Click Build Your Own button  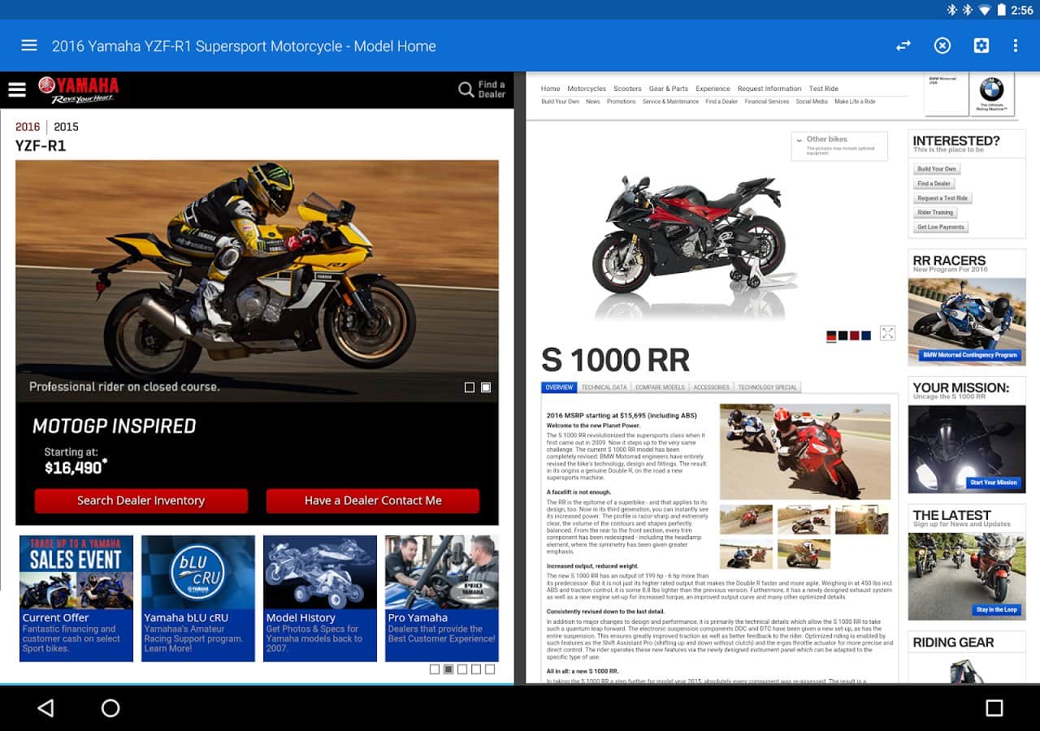coord(937,169)
